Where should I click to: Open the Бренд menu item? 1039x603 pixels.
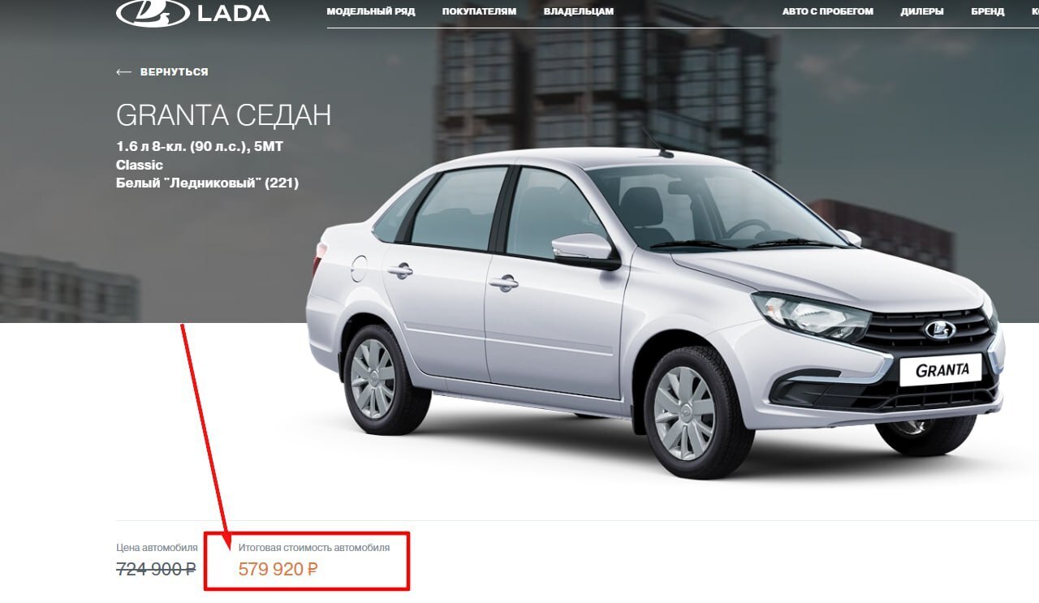coord(988,12)
